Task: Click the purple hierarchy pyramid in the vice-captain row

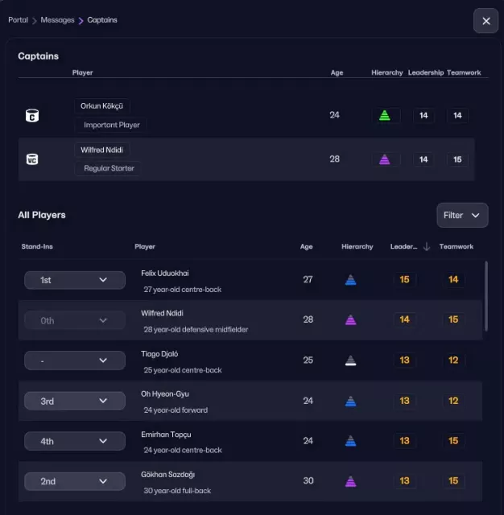Action: 384,159
